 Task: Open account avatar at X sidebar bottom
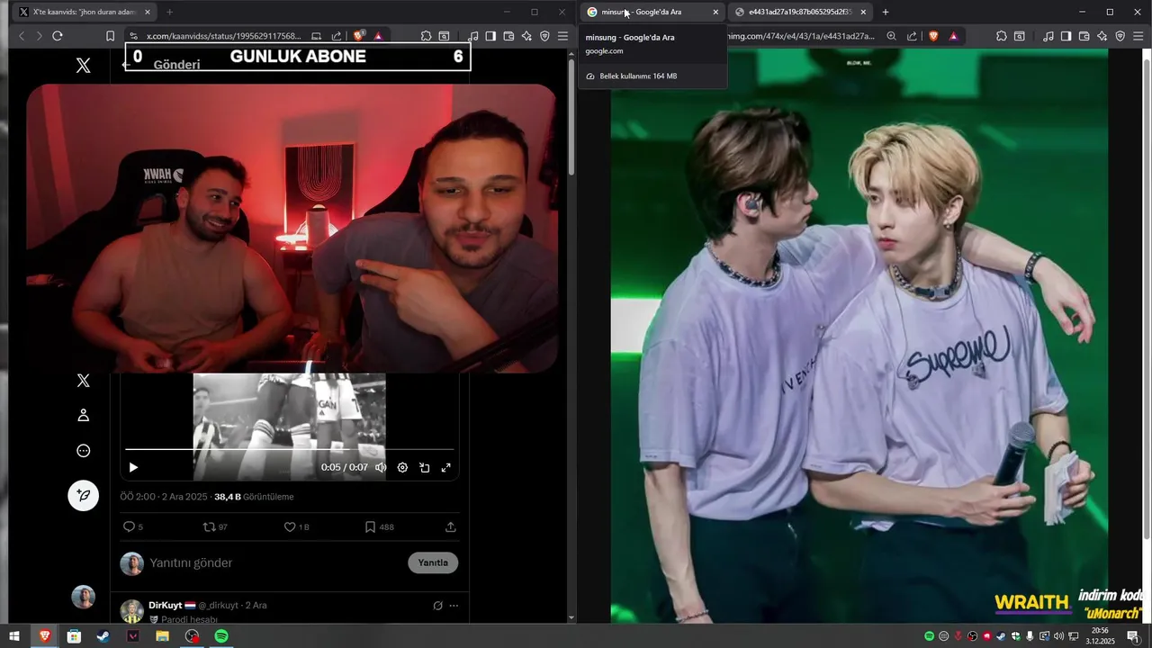84,597
